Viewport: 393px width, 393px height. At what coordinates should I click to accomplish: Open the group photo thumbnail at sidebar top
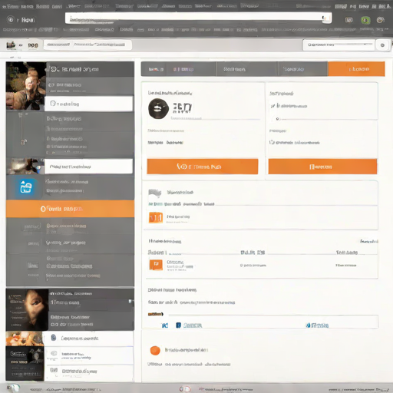[x=26, y=86]
